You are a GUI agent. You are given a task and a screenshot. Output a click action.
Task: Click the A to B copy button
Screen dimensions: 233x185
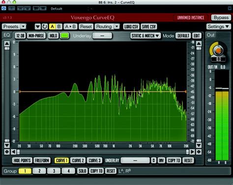click(x=70, y=26)
